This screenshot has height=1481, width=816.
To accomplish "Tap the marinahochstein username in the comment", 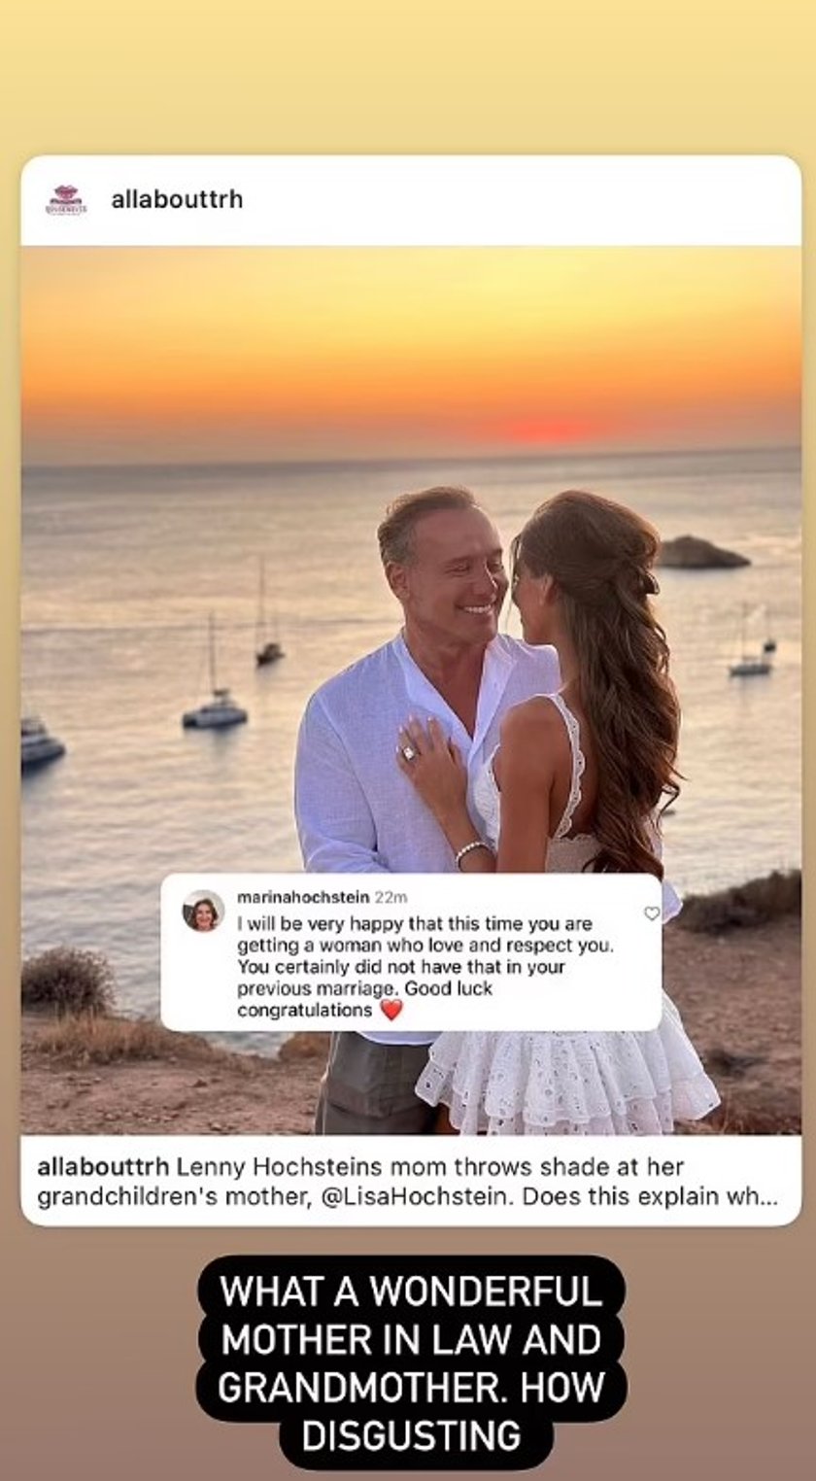I will click(302, 897).
